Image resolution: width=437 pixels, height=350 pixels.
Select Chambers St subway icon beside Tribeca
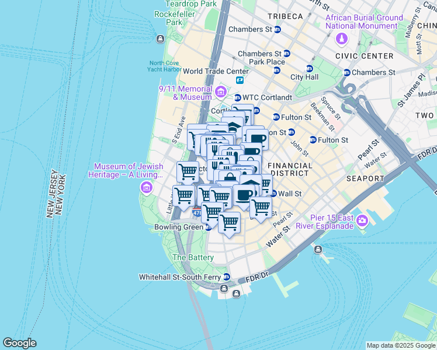pos(278,30)
